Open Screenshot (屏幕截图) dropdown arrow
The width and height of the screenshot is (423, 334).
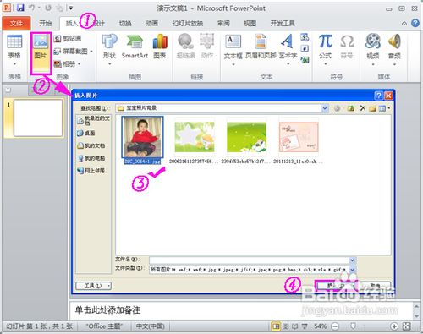click(x=91, y=52)
